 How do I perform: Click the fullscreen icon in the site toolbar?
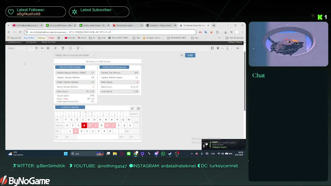pos(212,48)
